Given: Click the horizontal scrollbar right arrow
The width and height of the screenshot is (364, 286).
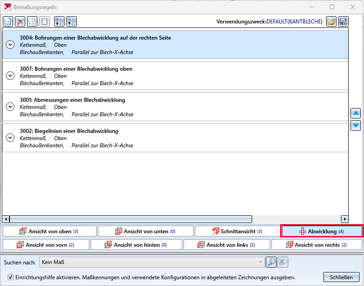Looking at the screenshot, I should [x=345, y=219].
